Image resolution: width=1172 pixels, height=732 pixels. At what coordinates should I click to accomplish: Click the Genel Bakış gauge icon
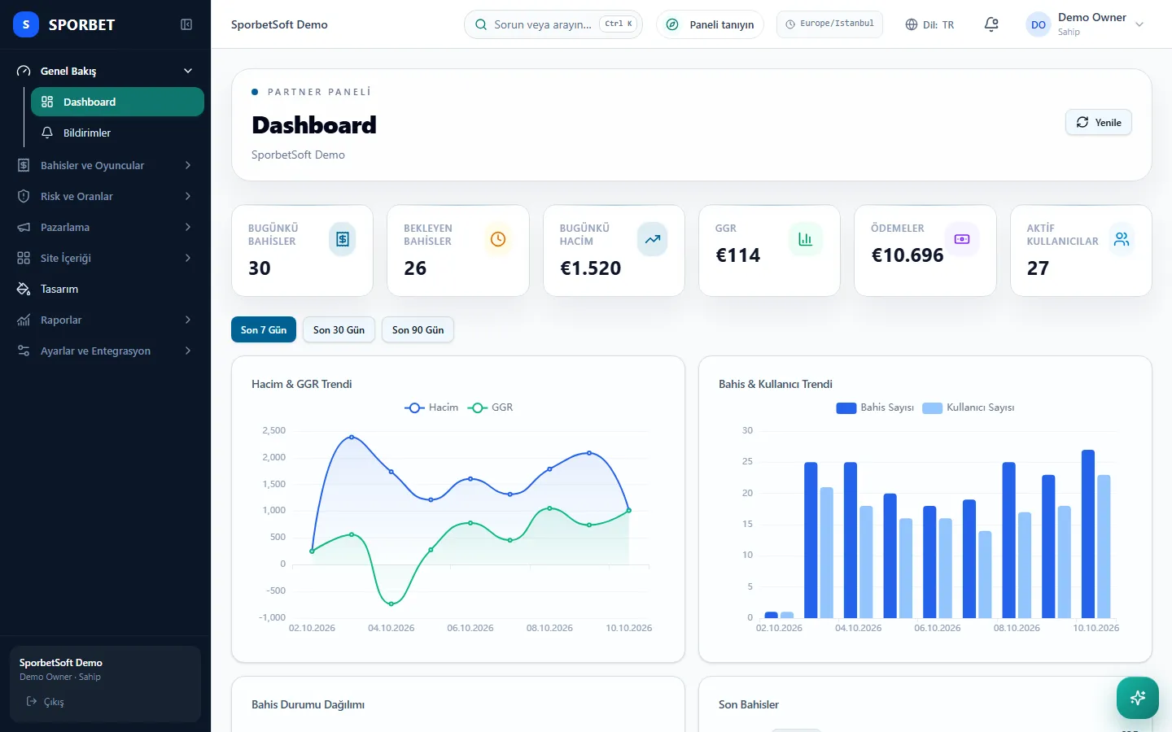click(x=24, y=71)
